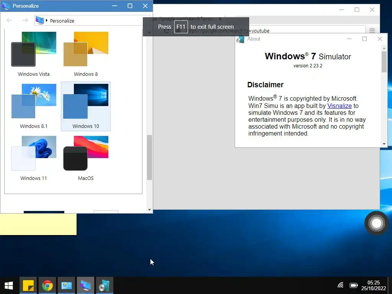This screenshot has height=294, width=392.
Task: Open Sticky Notes from taskbar
Action: [x=28, y=286]
